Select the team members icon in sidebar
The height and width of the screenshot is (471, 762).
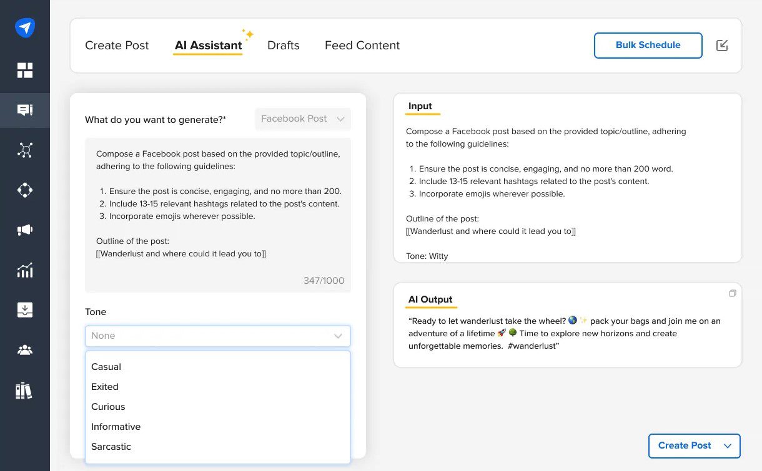[x=25, y=349]
